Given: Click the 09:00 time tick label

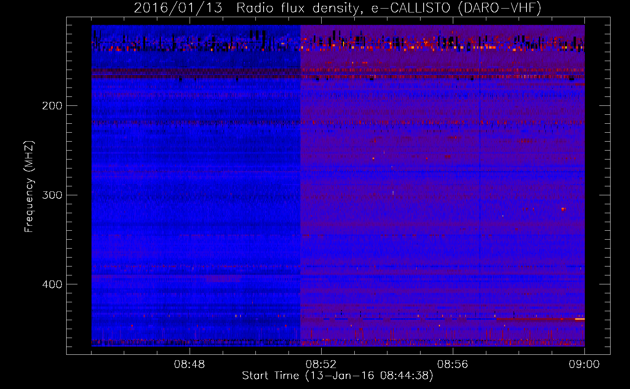Looking at the screenshot, I should [584, 364].
